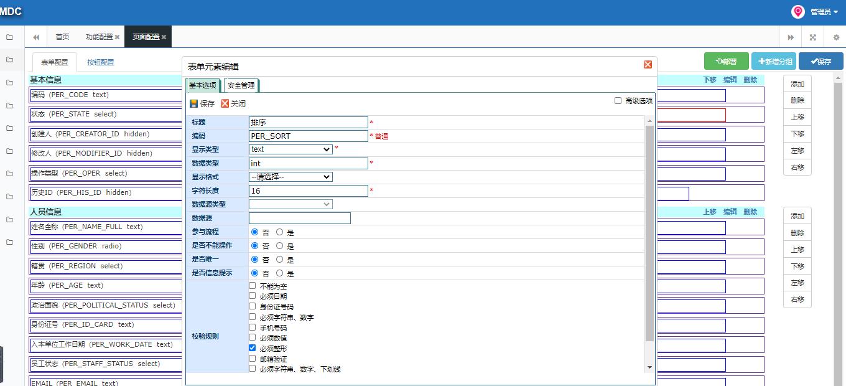Select 否 for 是否信息提示

(254, 273)
